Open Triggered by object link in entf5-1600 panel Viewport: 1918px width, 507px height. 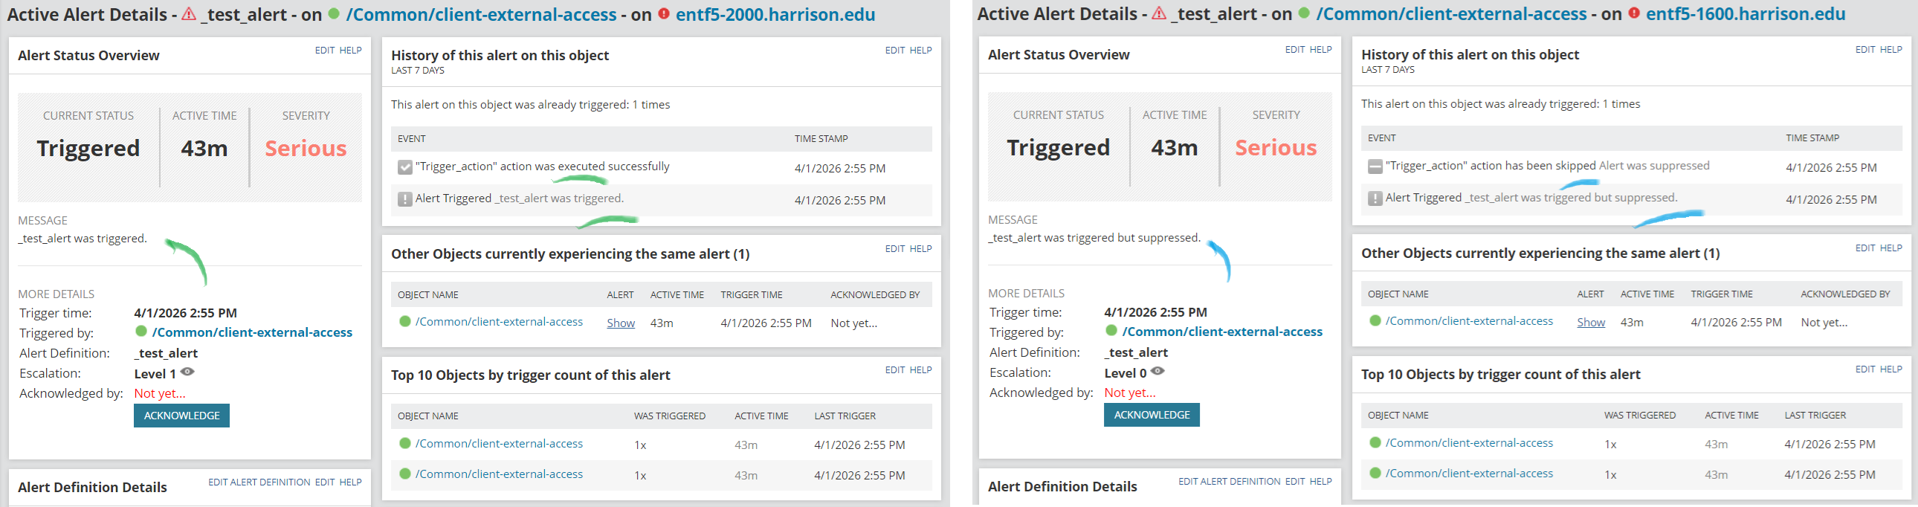[x=1223, y=332]
